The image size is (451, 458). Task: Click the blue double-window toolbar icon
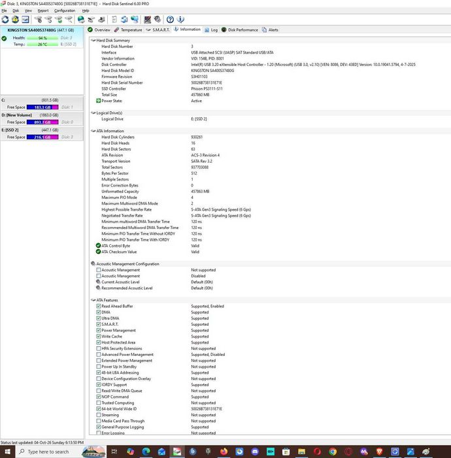coord(124,20)
